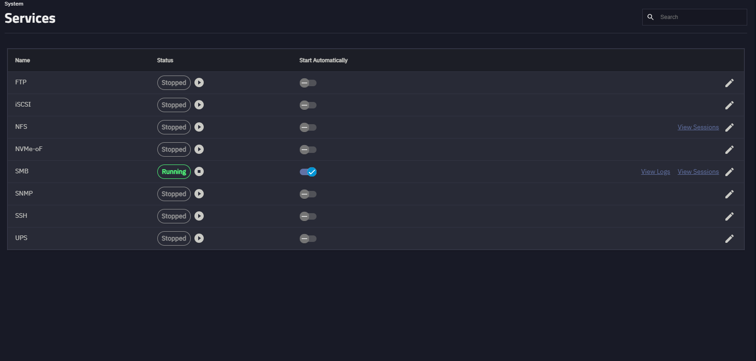Toggle SSH start automatically switch
The height and width of the screenshot is (361, 756).
(308, 216)
